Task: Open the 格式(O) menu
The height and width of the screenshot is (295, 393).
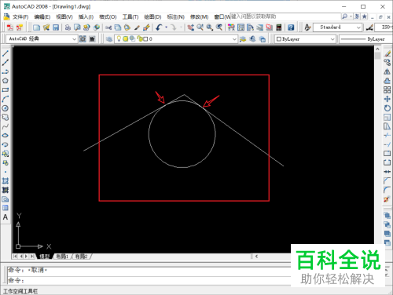Action: tap(108, 17)
